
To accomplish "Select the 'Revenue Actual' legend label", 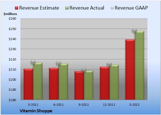I will (x=87, y=8).
